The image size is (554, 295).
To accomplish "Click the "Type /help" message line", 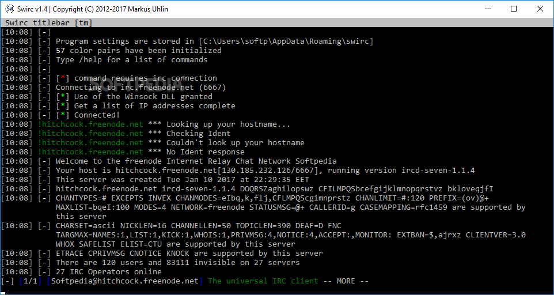I will point(131,60).
